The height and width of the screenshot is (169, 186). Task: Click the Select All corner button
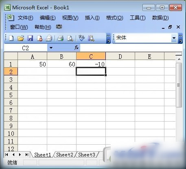click(x=11, y=56)
